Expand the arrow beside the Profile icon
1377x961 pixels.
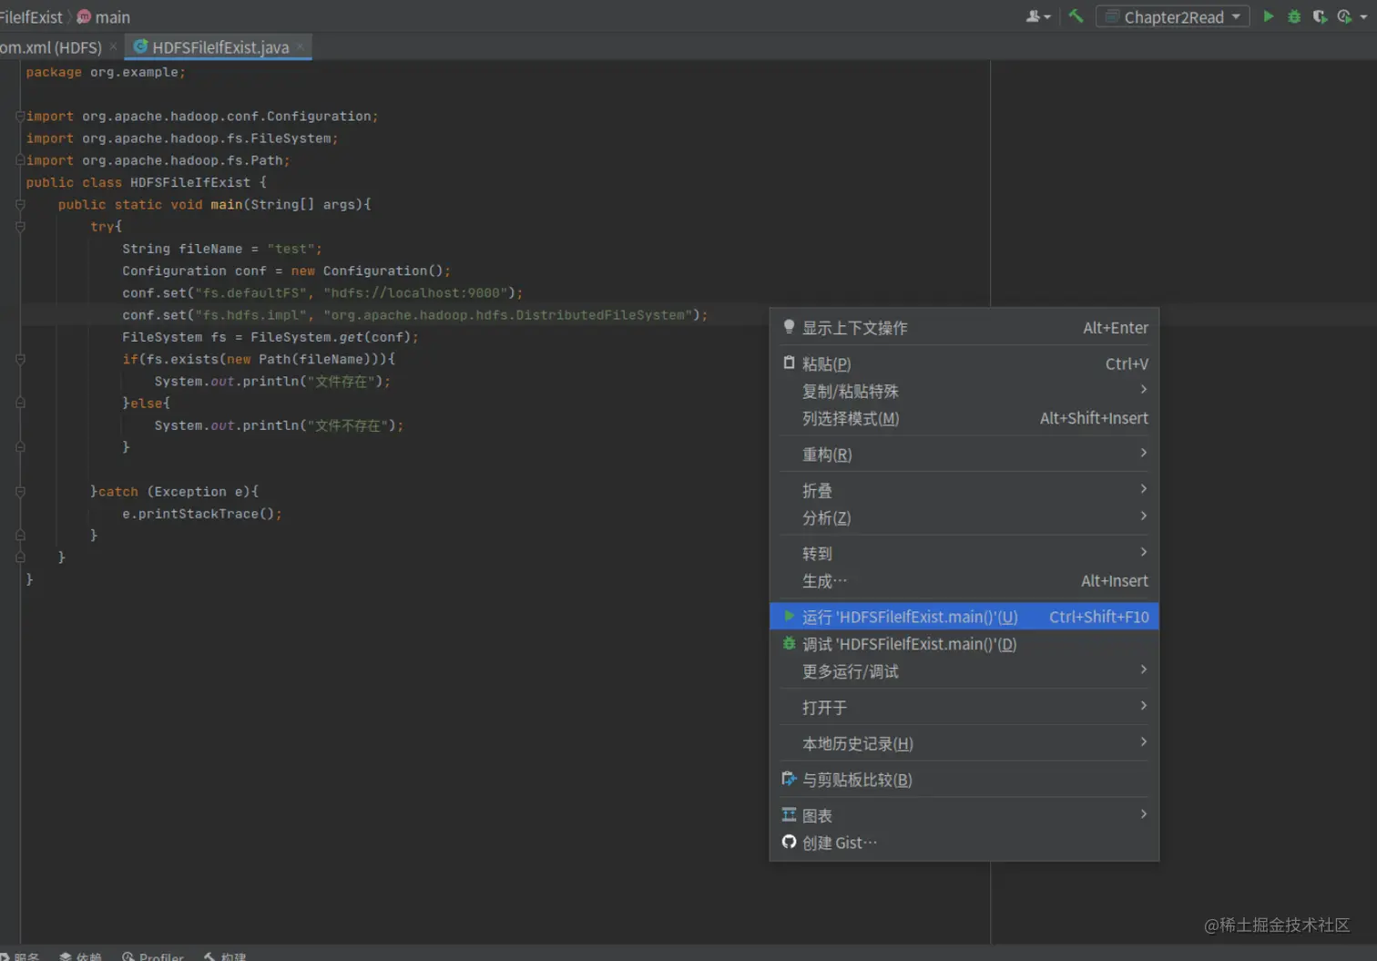1363,16
